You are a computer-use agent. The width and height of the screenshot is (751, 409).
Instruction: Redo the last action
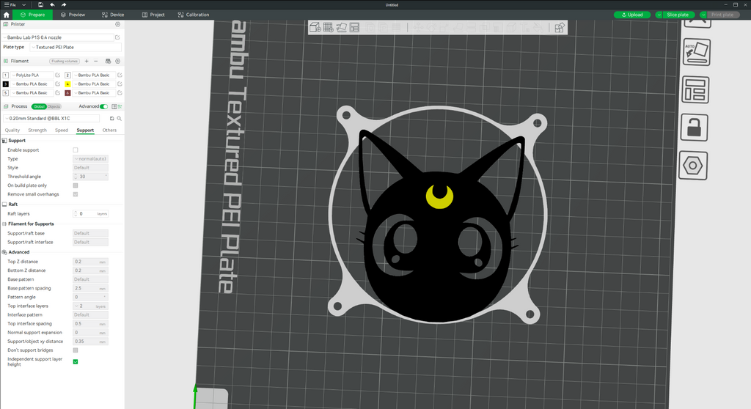click(x=64, y=5)
